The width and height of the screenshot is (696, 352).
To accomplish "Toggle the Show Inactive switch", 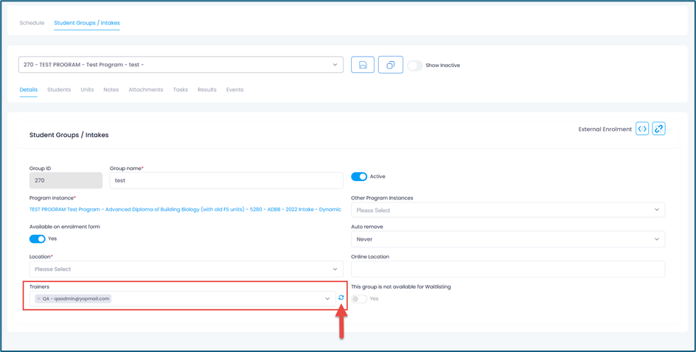I will point(415,66).
